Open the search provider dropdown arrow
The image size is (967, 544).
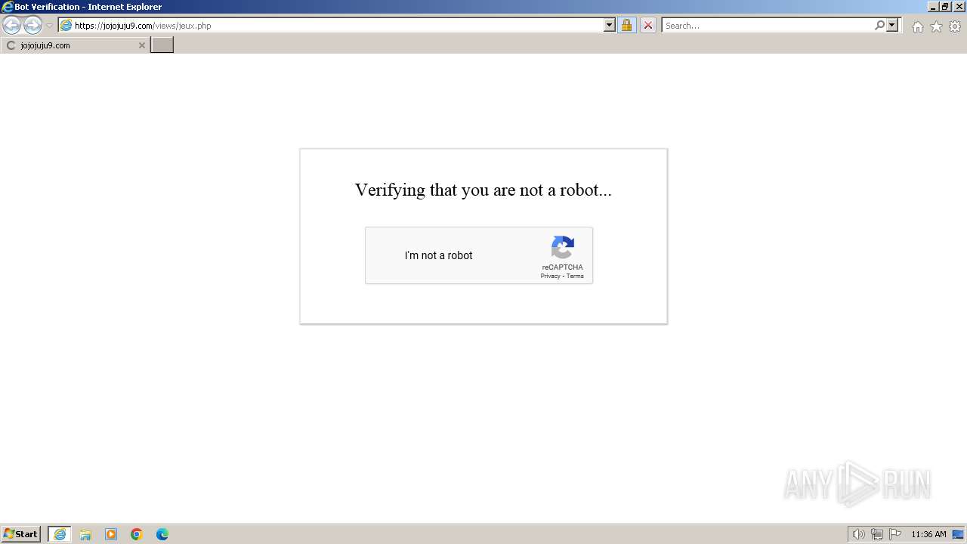(x=892, y=26)
